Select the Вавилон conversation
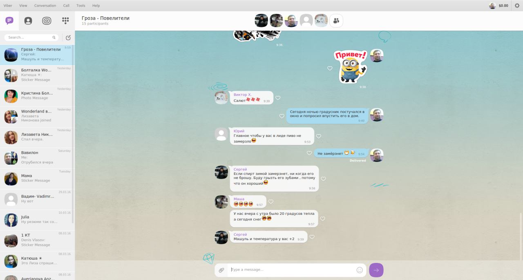This screenshot has height=280, width=523. pyautogui.click(x=36, y=158)
